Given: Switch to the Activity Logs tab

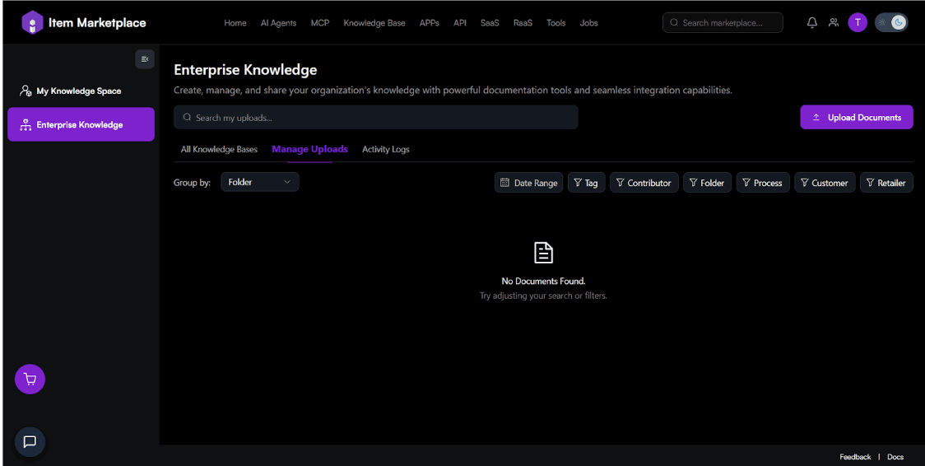Looking at the screenshot, I should click(385, 149).
